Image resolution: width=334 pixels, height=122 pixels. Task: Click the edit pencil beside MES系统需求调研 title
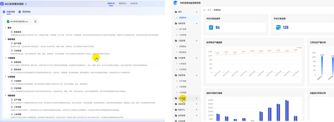click(26, 4)
